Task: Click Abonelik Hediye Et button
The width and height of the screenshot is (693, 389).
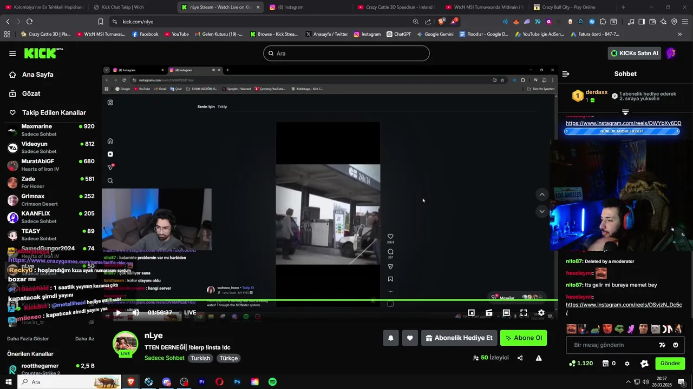Action: [459, 338]
